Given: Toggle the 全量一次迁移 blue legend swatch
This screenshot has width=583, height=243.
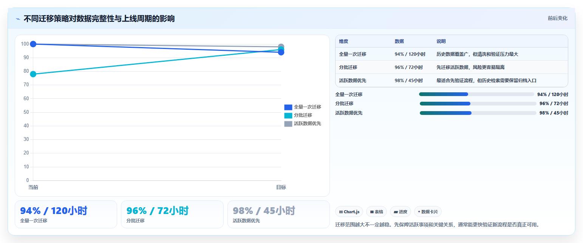Looking at the screenshot, I should (x=288, y=107).
